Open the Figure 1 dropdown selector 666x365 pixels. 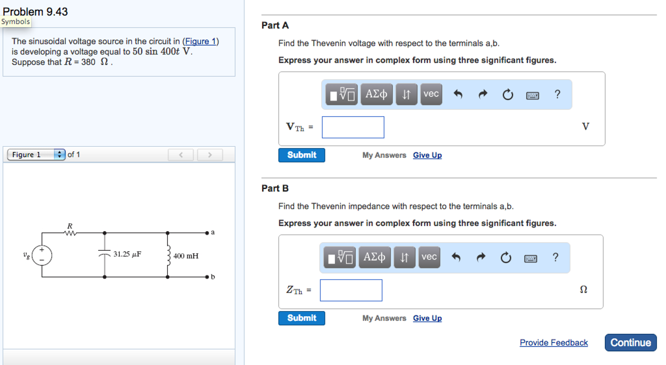(x=36, y=154)
